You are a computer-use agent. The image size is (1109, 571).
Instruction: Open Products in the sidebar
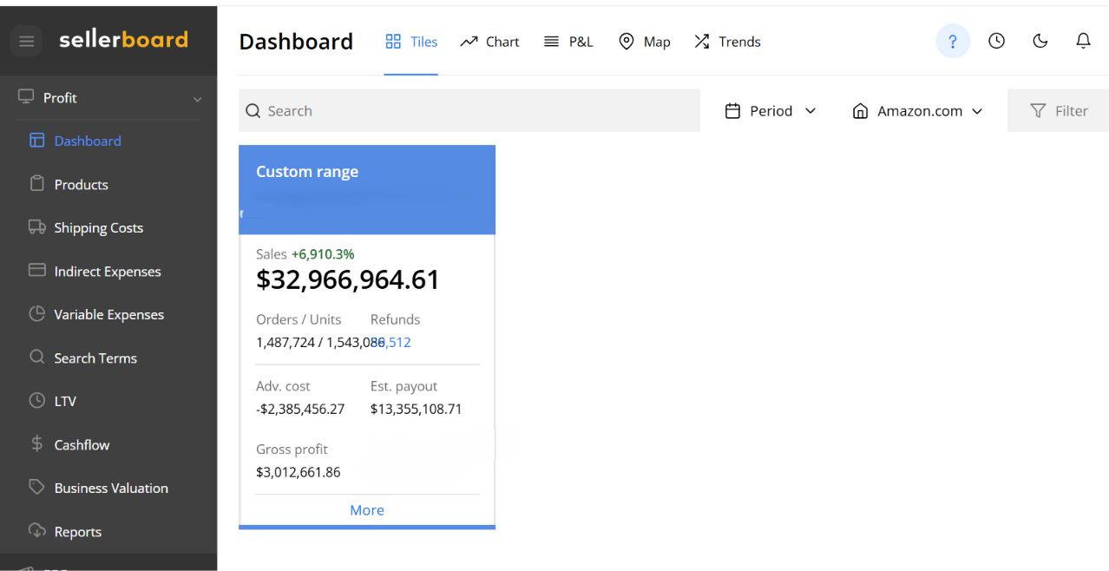81,184
